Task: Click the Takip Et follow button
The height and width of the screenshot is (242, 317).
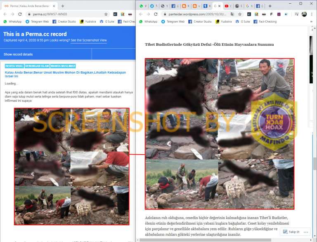Action: (x=291, y=232)
